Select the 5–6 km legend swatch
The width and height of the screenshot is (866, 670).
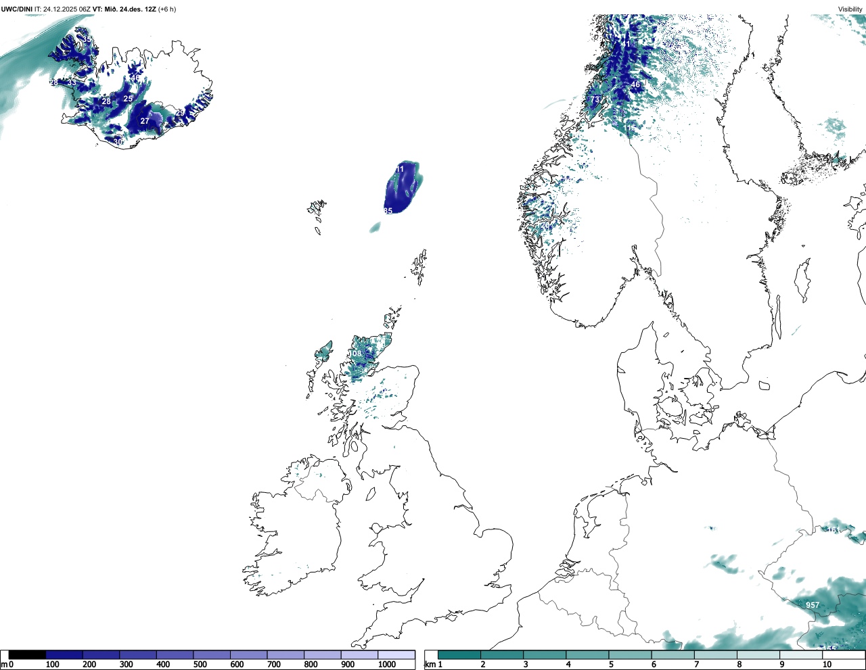(630, 654)
